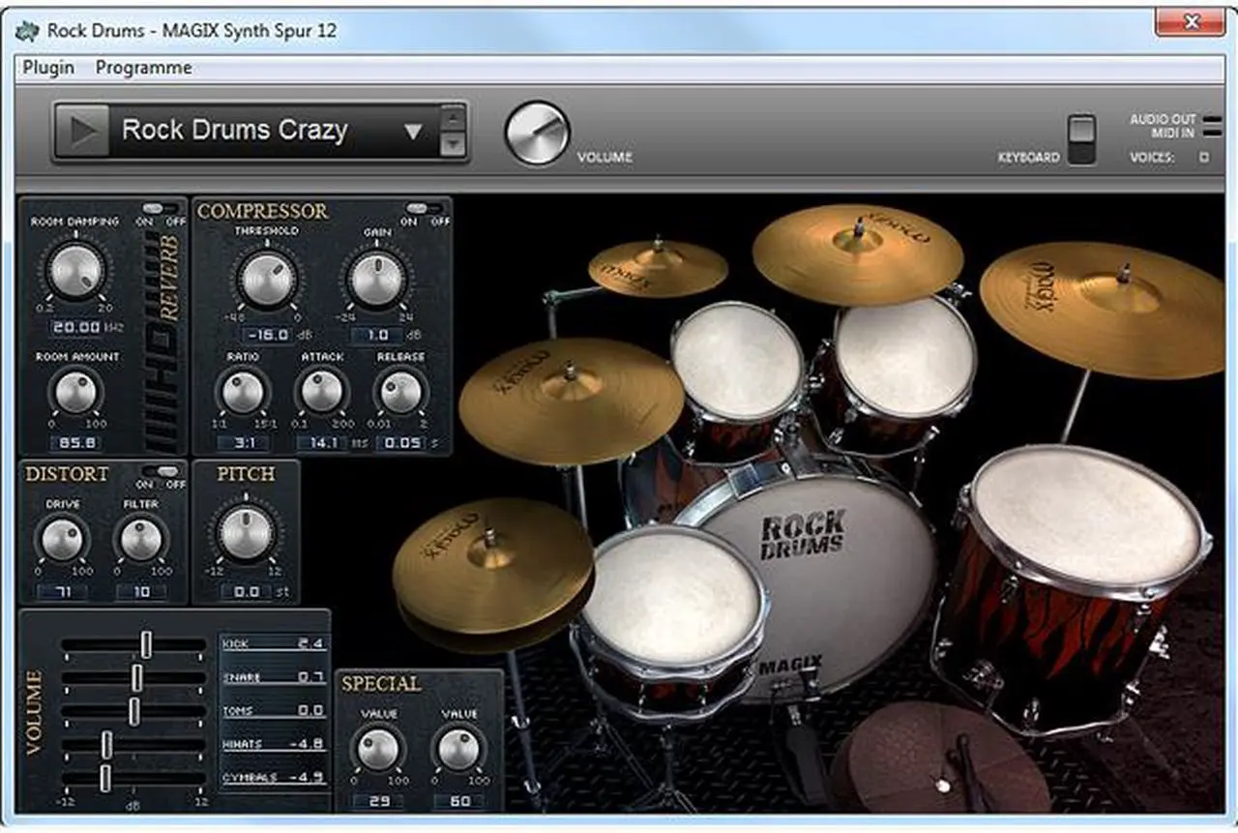The image size is (1238, 833).
Task: Click the compressor Ratio knob
Action: click(x=242, y=393)
